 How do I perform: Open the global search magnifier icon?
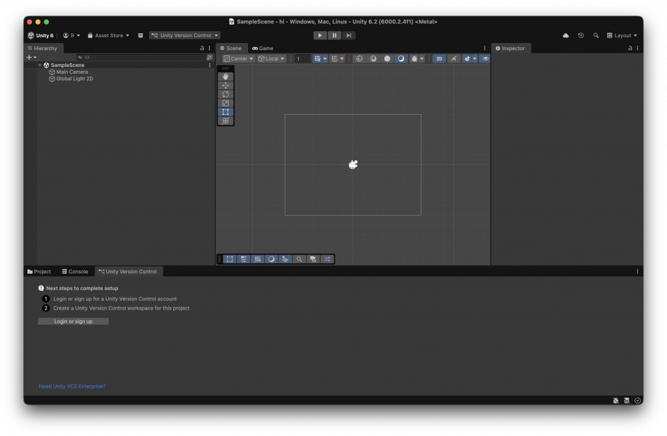(x=595, y=35)
